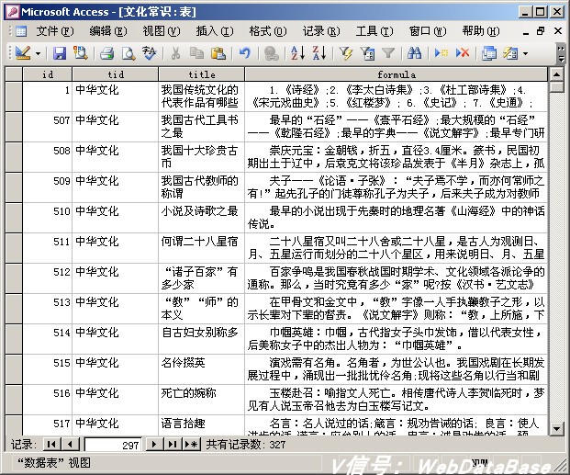
Task: Open the 格式(O) menu
Action: coord(268,31)
